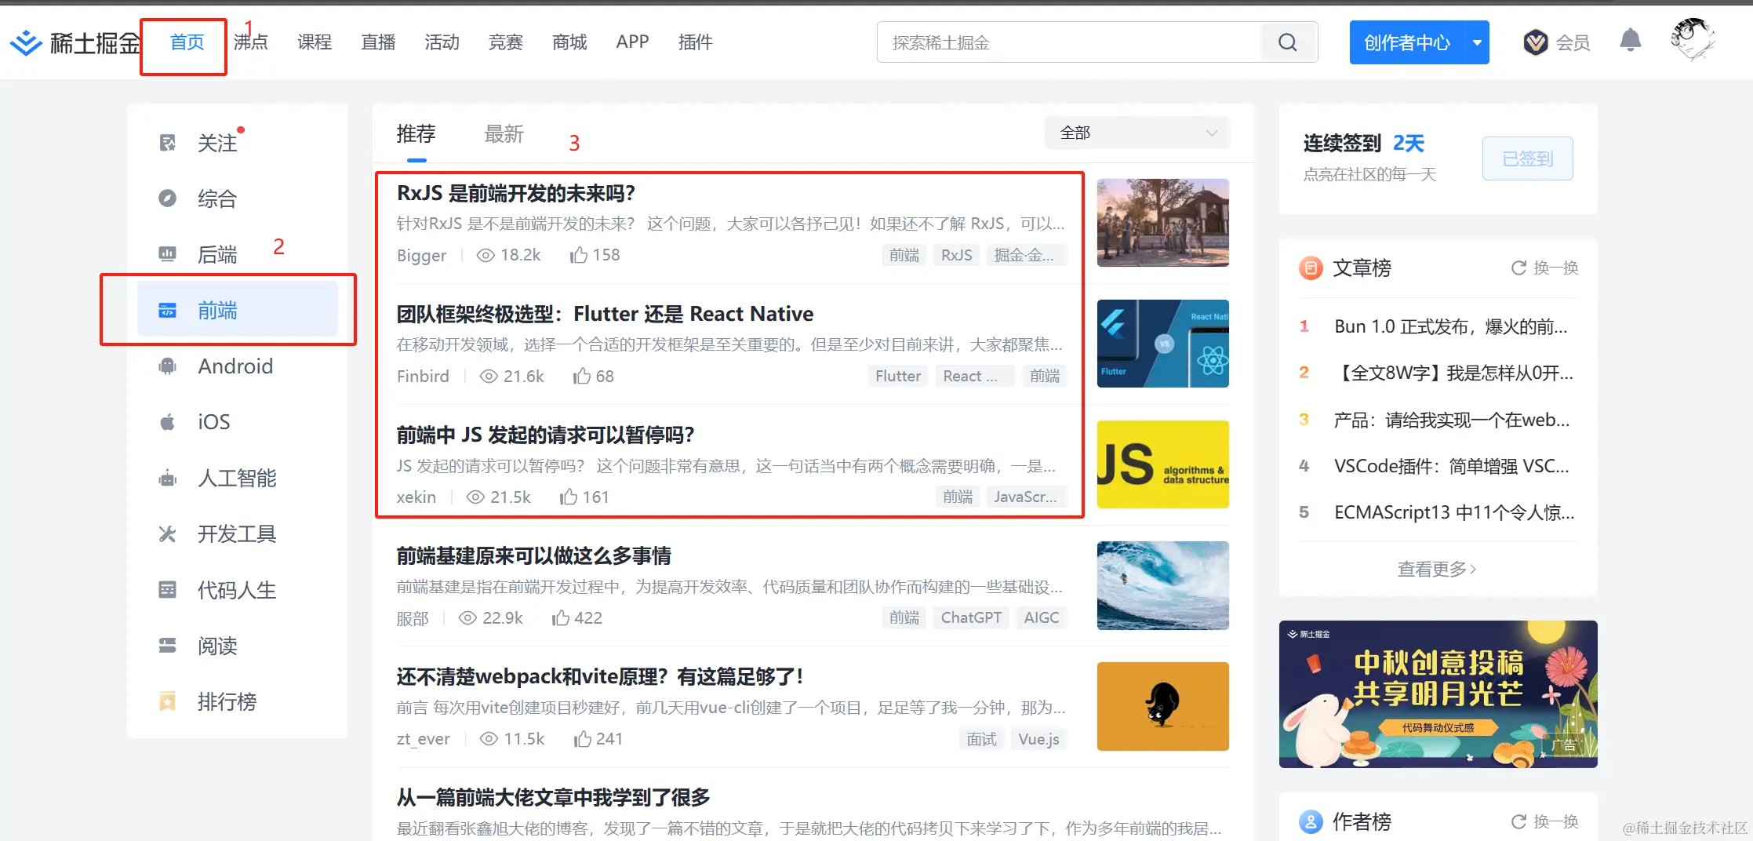The image size is (1753, 841).
Task: Click author name zt_ever
Action: pyautogui.click(x=423, y=738)
